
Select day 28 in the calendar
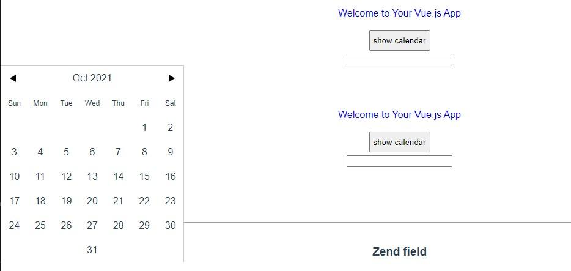[119, 226]
